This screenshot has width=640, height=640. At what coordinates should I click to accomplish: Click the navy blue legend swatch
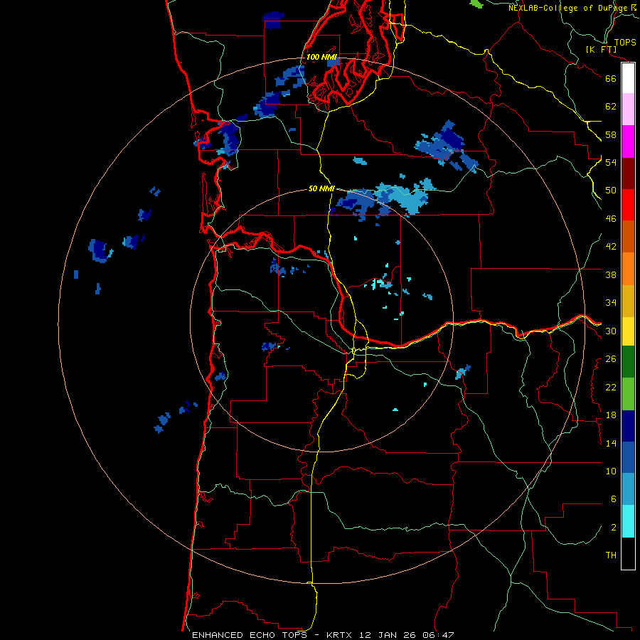(x=628, y=426)
